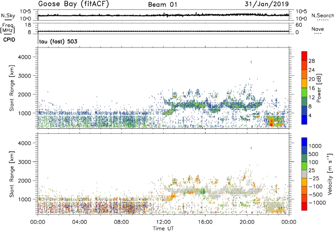Click the 'N.Search' legend label
This screenshot has height=231, width=334.
coord(323,15)
